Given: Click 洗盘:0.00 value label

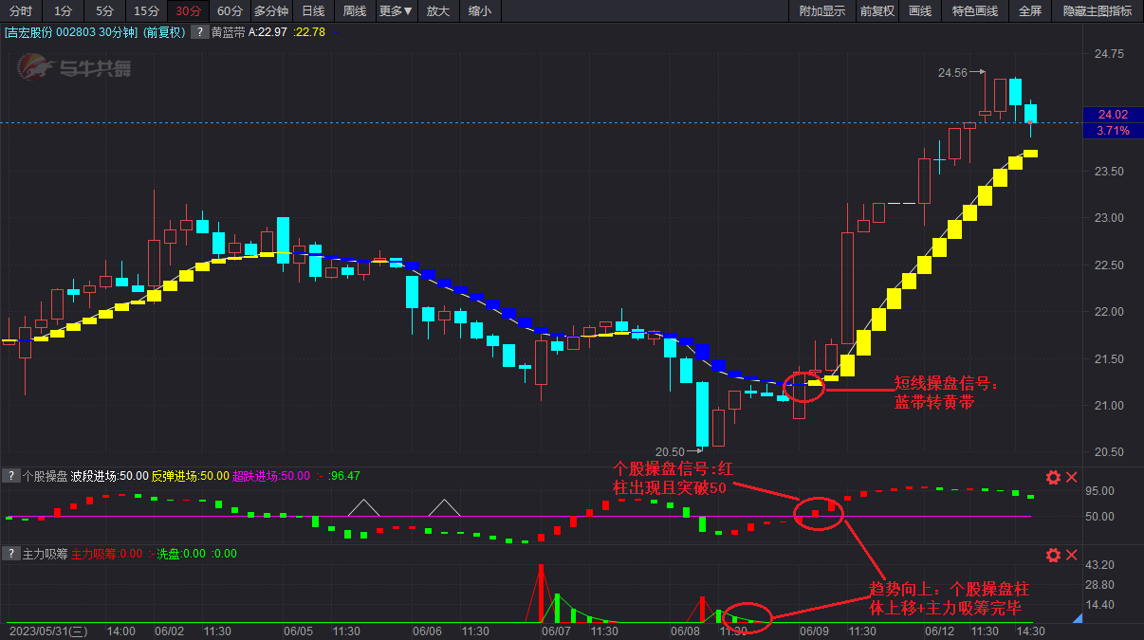Looking at the screenshot, I should click(x=180, y=554).
